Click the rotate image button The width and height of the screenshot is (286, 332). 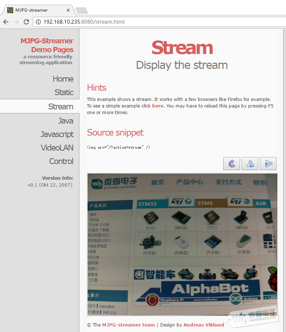[x=232, y=164]
